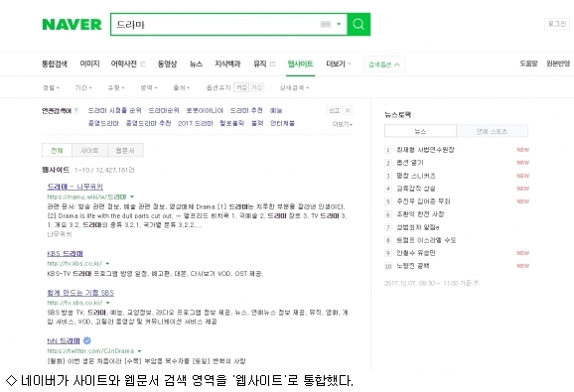The image size is (574, 392).
Task: Click related search 2017 드라마
Action: (196, 123)
